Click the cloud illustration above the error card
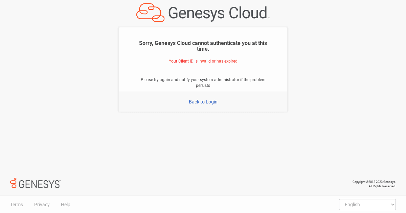 tap(150, 13)
